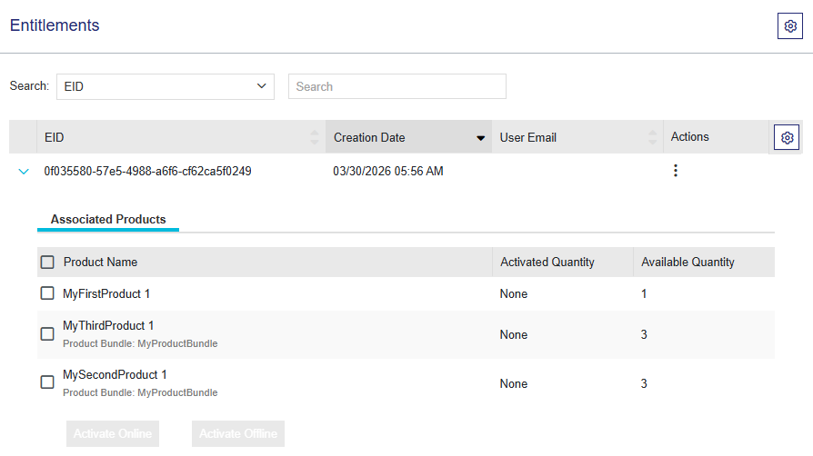Focus the Search text field
Viewport: 813px width, 456px height.
point(396,86)
